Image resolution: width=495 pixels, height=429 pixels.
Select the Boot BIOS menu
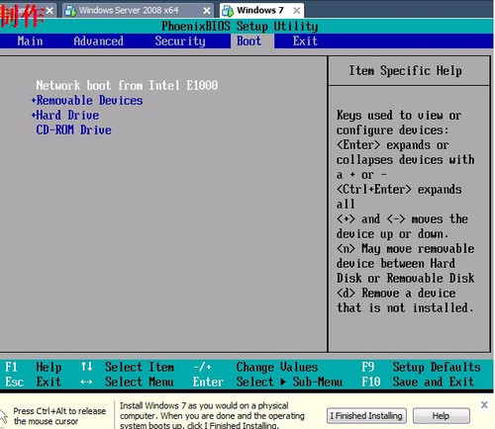click(248, 42)
